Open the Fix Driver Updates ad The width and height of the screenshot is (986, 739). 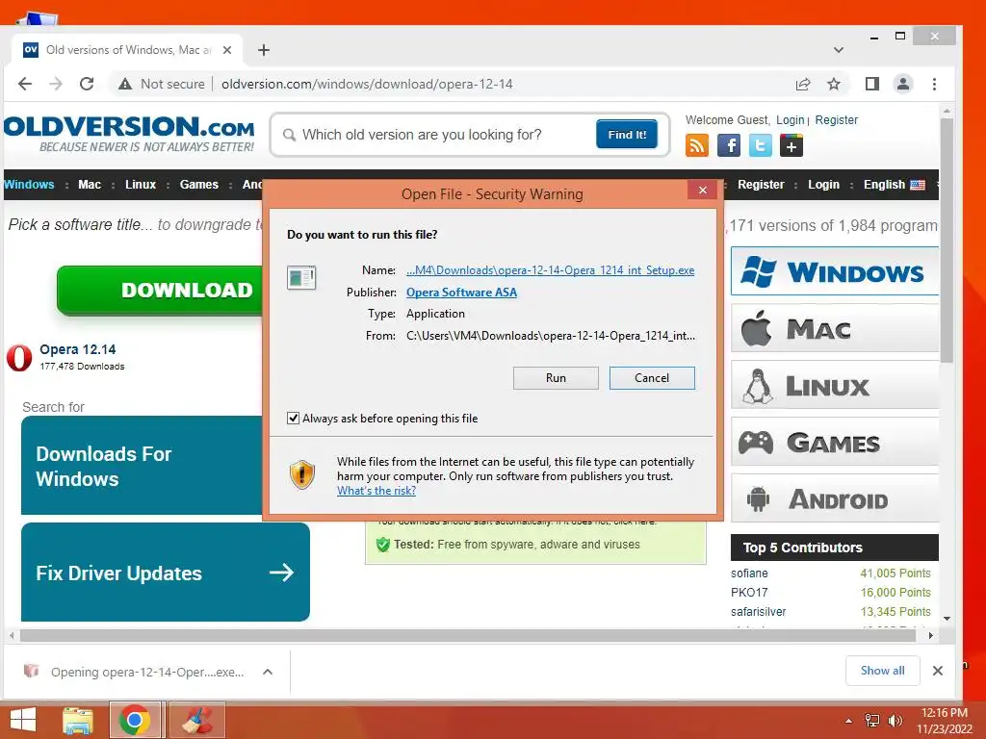pyautogui.click(x=166, y=573)
